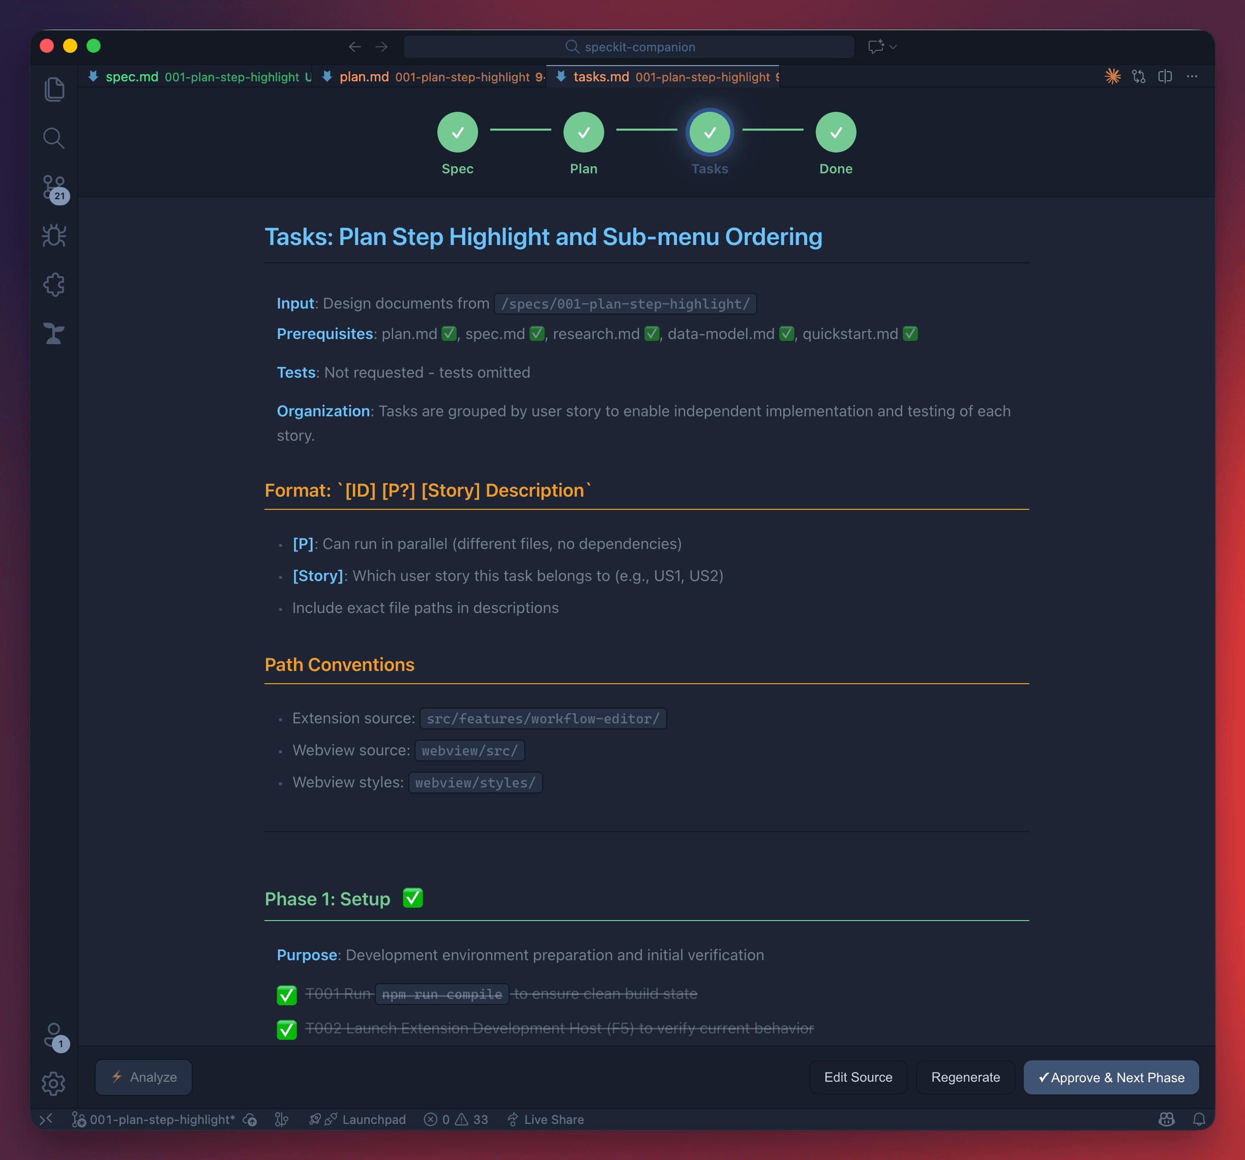Viewport: 1245px width, 1160px height.
Task: Open the notifications bell in the status bar
Action: coord(1200,1119)
